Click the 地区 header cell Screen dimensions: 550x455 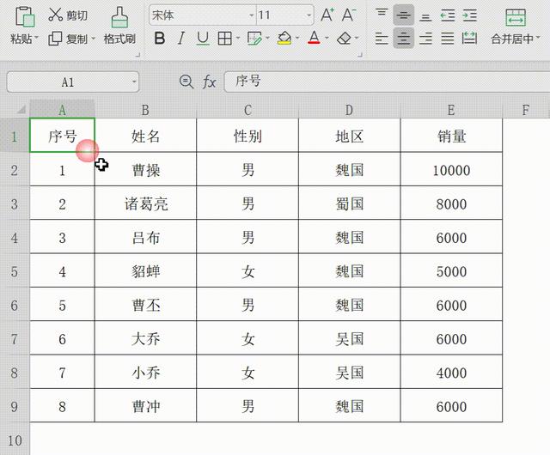(349, 136)
